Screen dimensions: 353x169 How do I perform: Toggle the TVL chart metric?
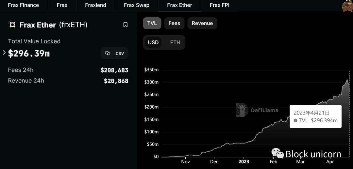(x=152, y=23)
